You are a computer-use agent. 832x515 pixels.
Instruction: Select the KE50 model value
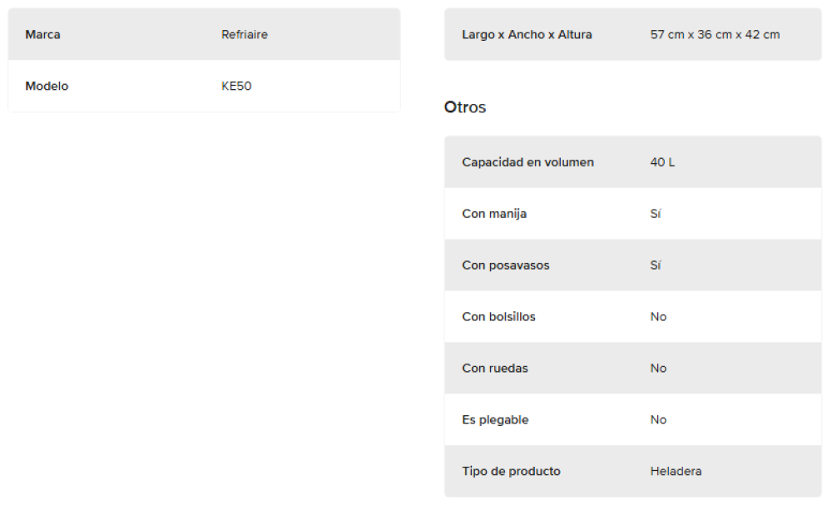click(x=236, y=87)
